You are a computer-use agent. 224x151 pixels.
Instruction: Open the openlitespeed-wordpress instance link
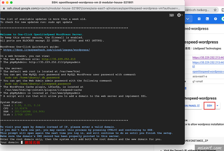208,72
